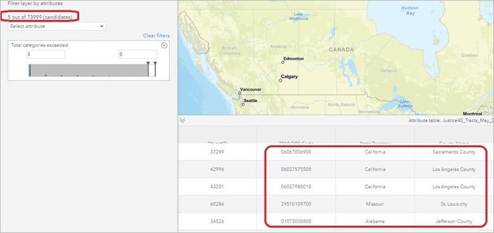Click the Sacramento County cell

point(454,152)
